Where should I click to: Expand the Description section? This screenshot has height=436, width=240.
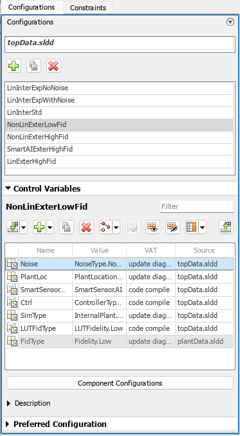point(8,403)
